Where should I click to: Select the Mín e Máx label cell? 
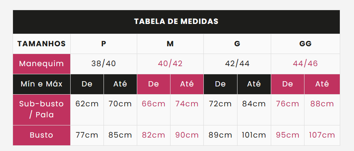point(41,84)
